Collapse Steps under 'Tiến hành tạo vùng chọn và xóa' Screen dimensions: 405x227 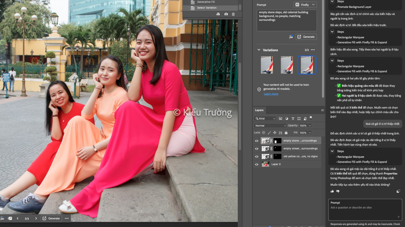coord(332,151)
